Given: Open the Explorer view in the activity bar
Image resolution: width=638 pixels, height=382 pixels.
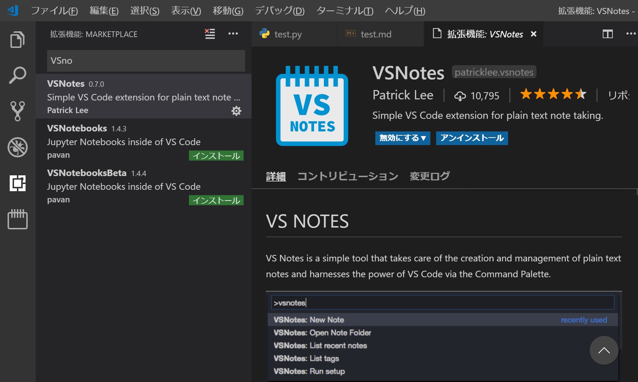Looking at the screenshot, I should 17,39.
